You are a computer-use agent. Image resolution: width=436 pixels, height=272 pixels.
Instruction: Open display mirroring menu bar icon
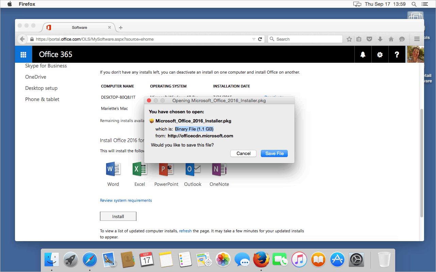(357, 4)
